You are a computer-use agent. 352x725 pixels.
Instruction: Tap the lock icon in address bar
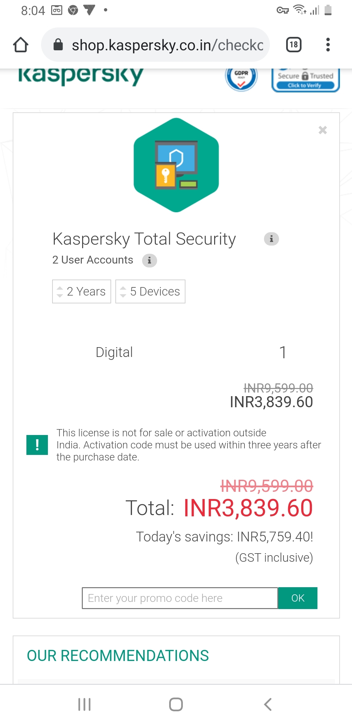[58, 45]
